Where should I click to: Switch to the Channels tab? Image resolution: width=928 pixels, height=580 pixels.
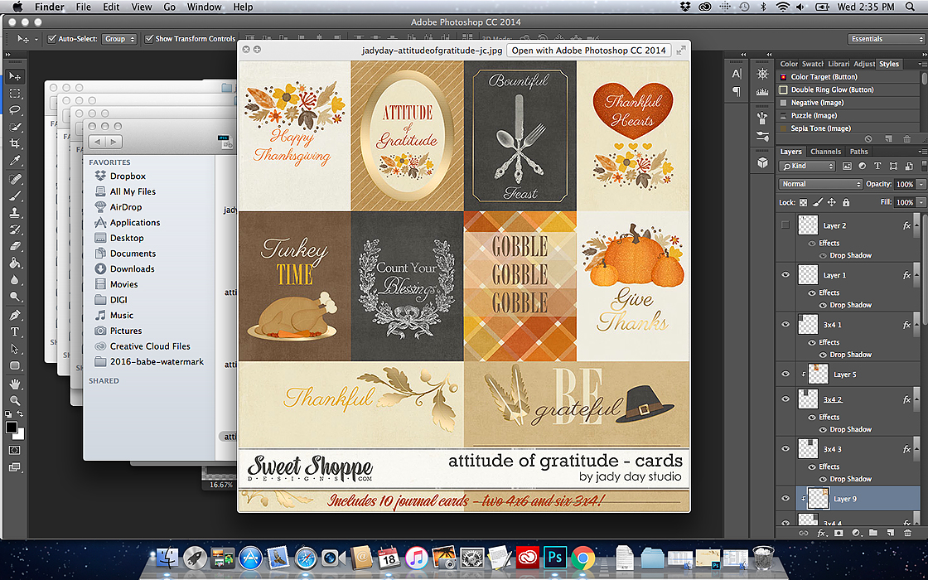click(825, 152)
